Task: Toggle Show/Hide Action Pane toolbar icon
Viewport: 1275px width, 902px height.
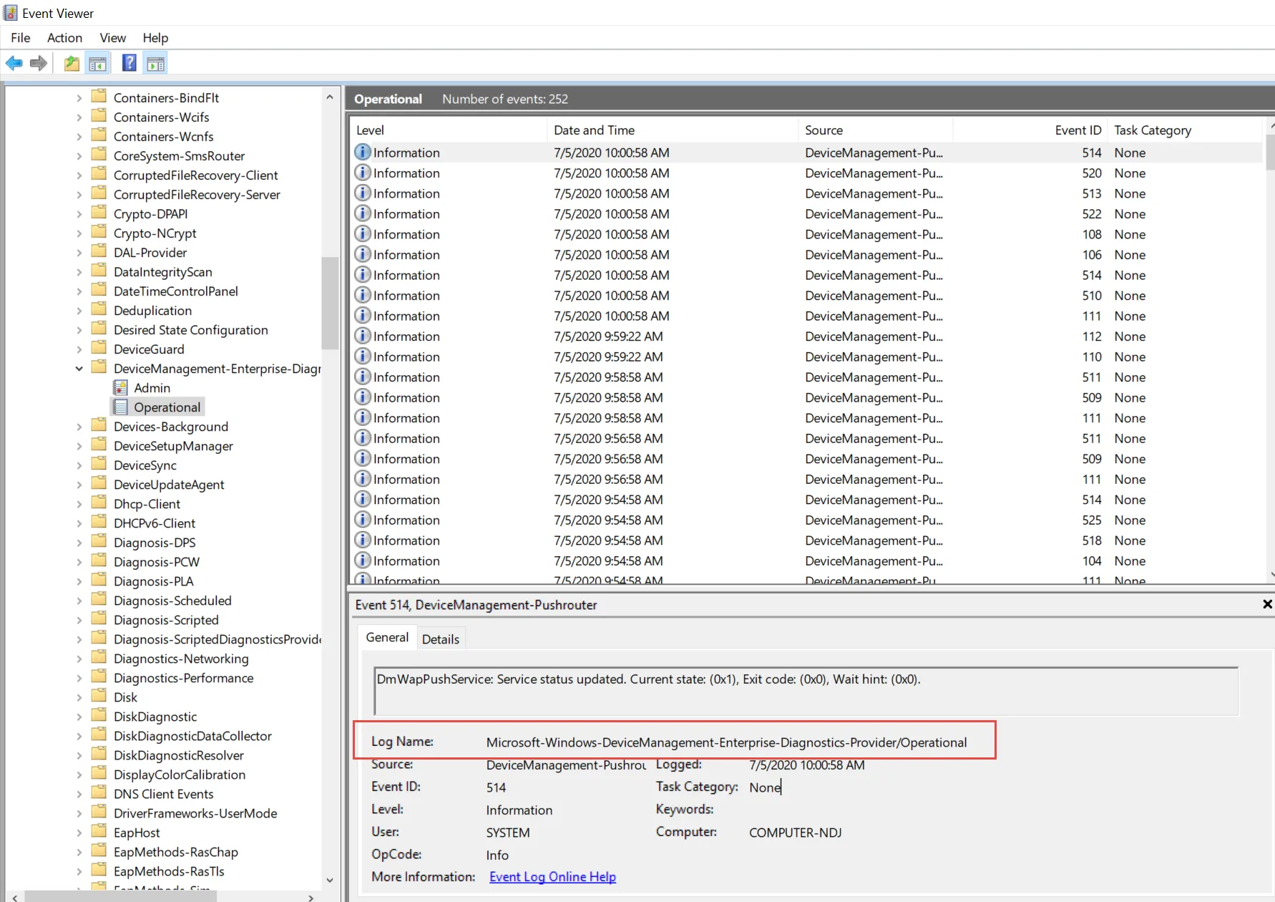Action: pyautogui.click(x=155, y=64)
